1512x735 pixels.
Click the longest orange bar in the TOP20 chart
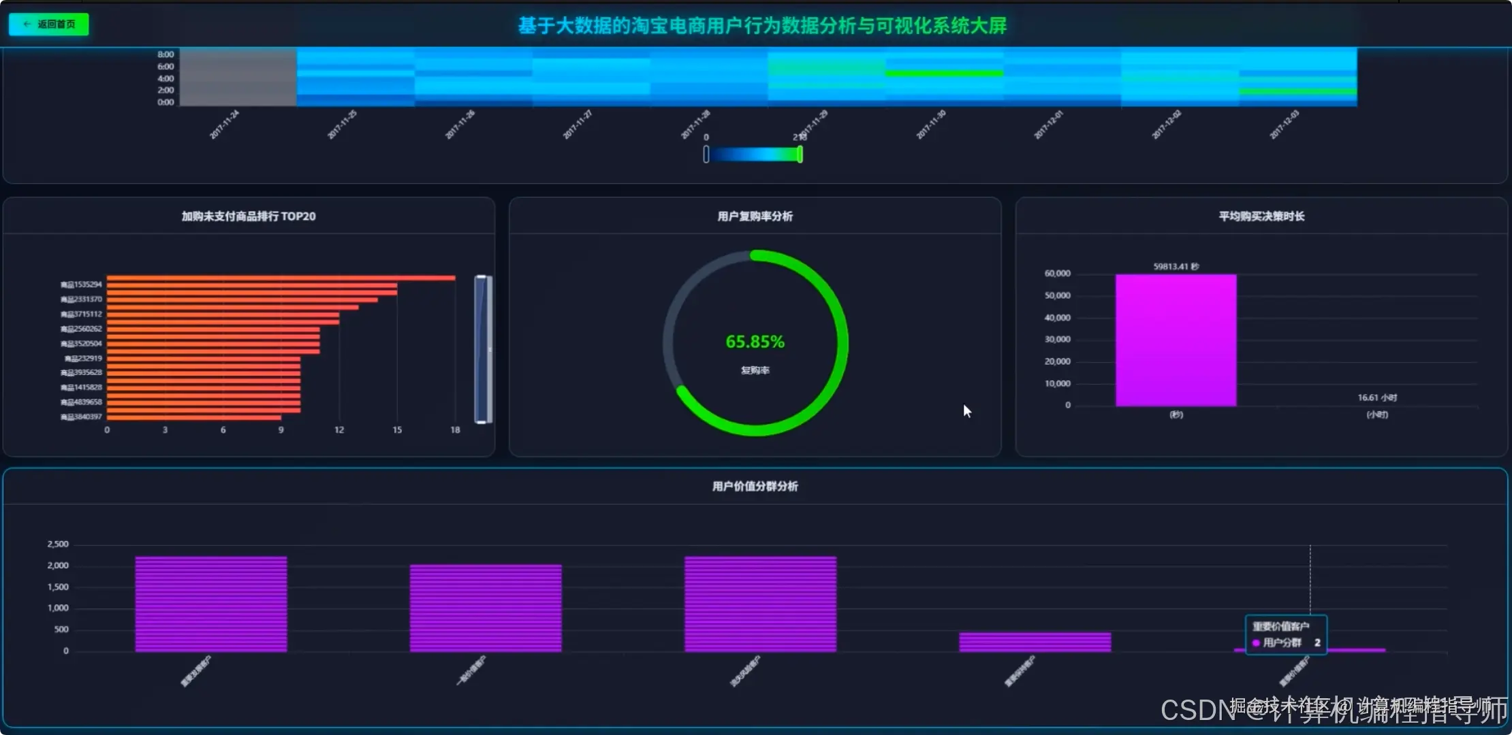click(x=281, y=278)
